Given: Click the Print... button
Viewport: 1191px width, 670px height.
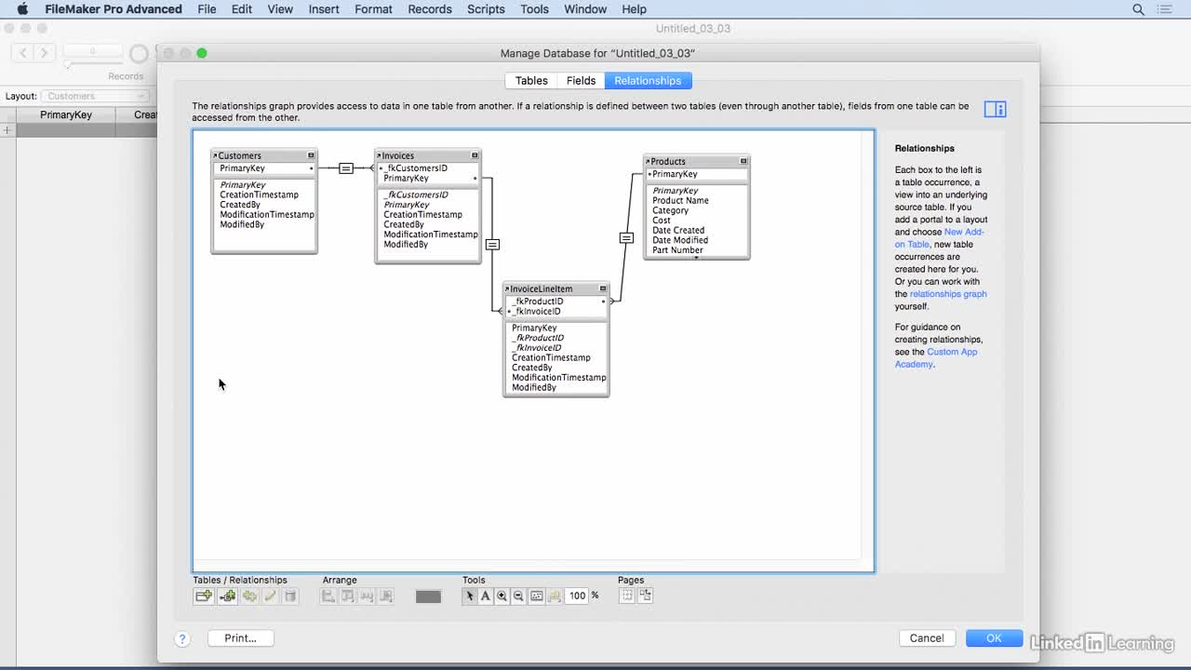Looking at the screenshot, I should [x=240, y=638].
